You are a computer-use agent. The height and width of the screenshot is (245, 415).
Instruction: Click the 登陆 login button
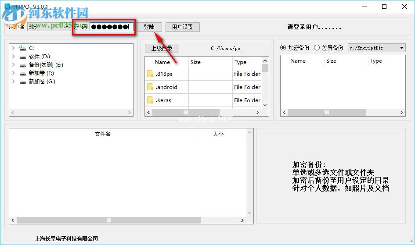coord(149,27)
